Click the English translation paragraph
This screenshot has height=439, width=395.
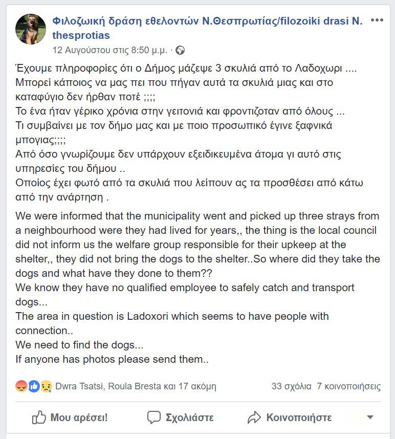tap(197, 288)
